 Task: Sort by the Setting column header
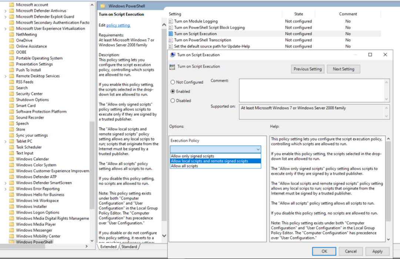click(x=225, y=14)
